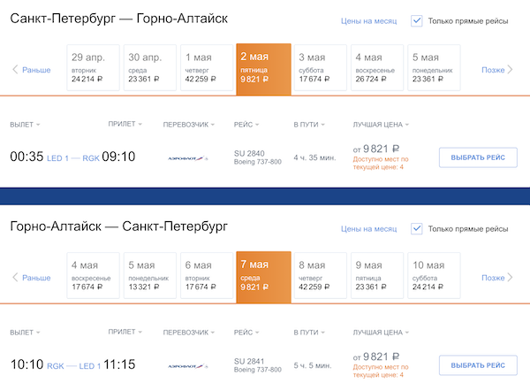Sort outbound flights by Перевозчик
530x391 pixels.
[x=190, y=124]
